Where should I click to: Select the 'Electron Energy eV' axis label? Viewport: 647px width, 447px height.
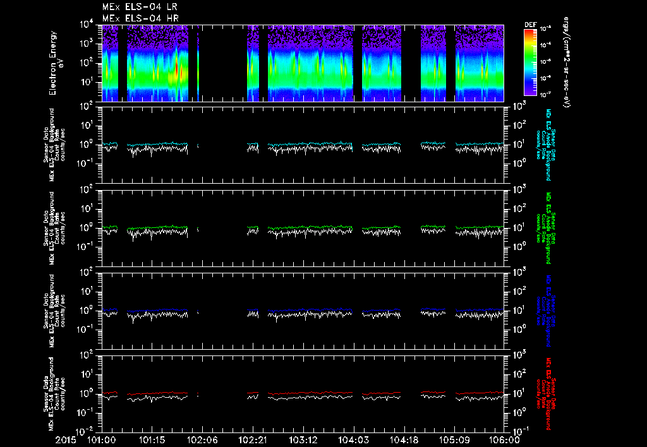56,63
